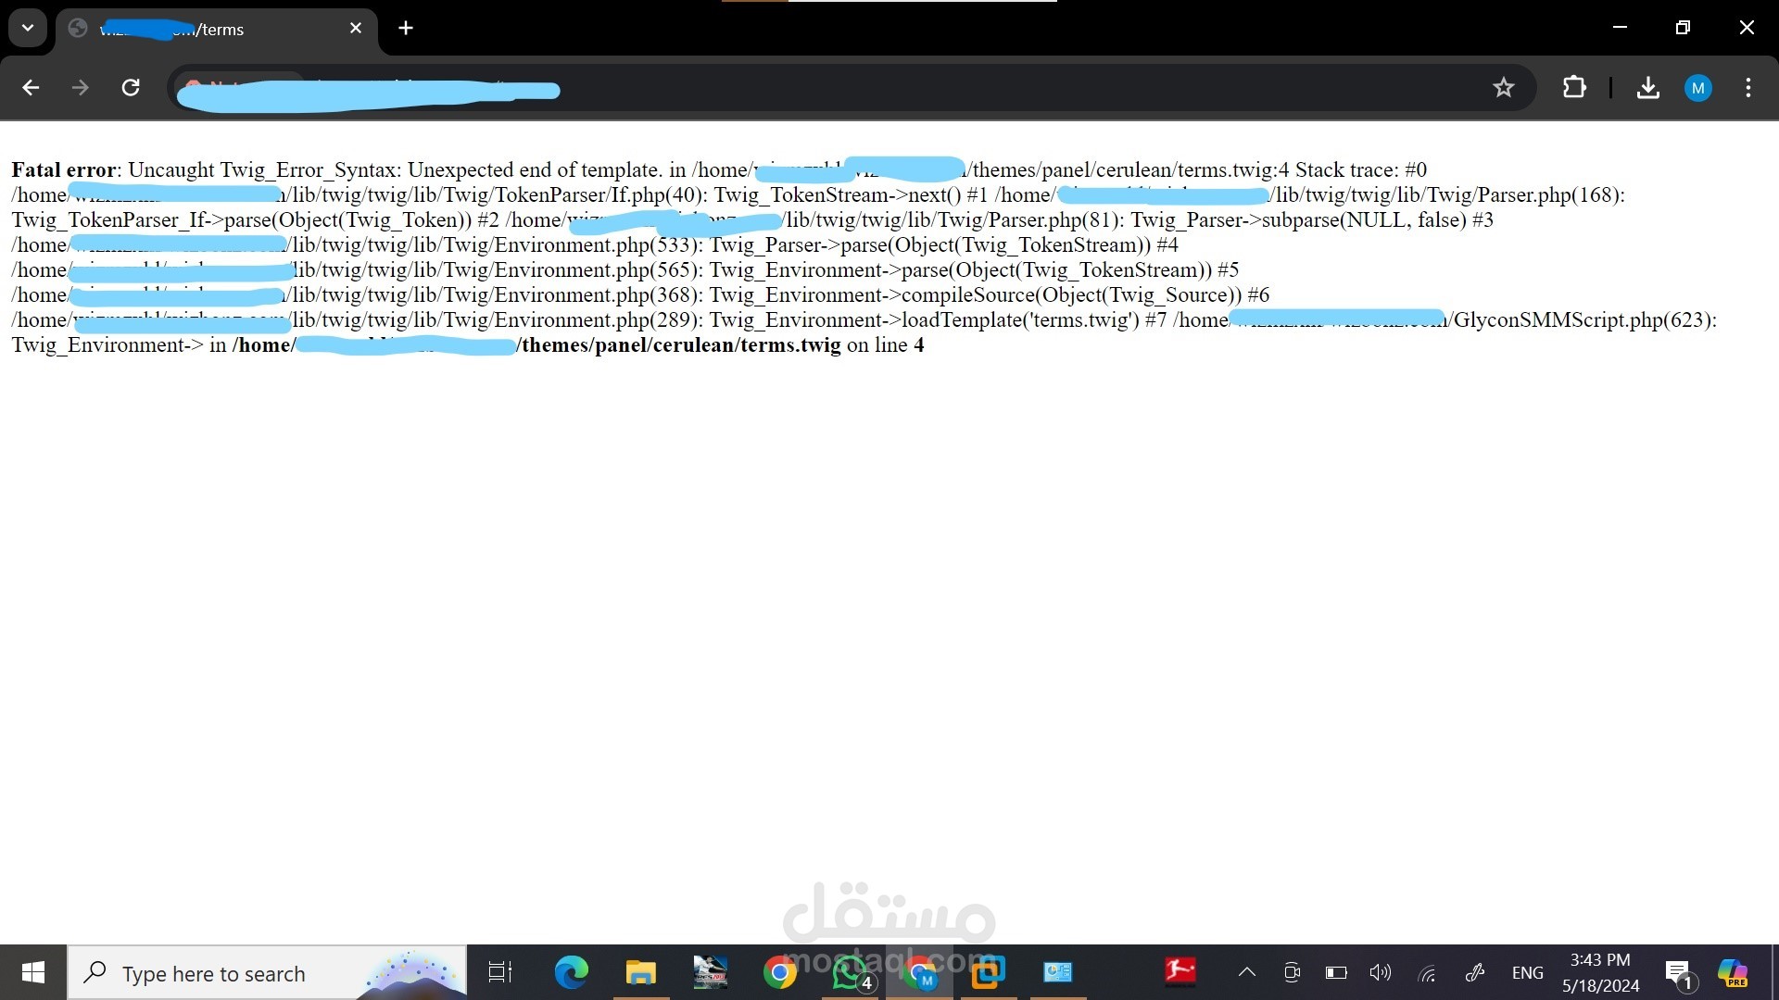
Task: Reload the current page
Action: (x=131, y=88)
